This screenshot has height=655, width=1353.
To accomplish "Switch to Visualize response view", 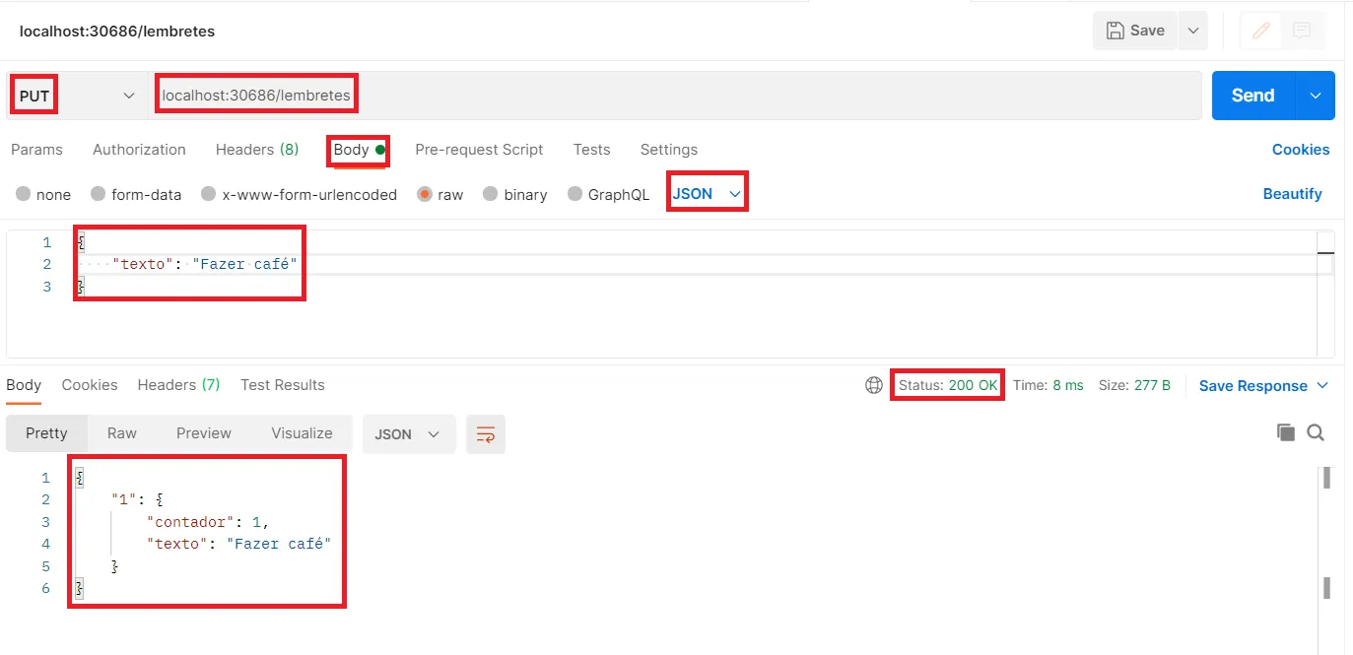I will click(302, 433).
